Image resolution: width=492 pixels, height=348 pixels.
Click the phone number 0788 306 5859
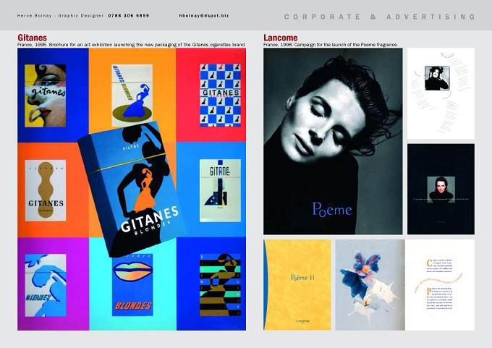point(129,16)
